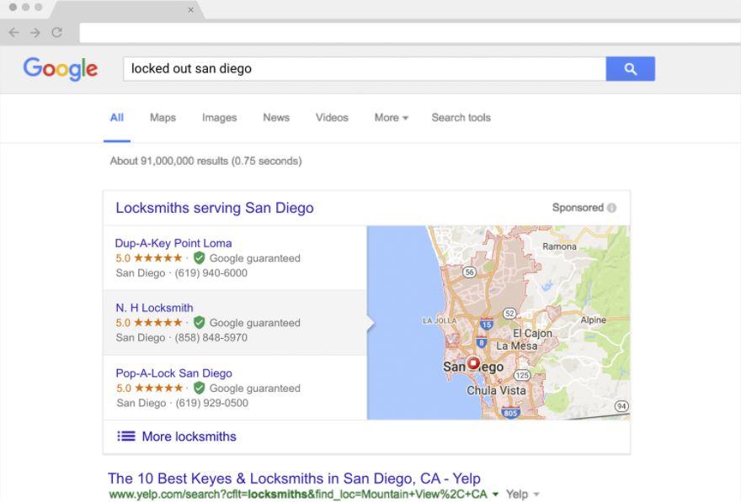
Task: Click the (619) 940-6000 phone number
Action: pyautogui.click(x=211, y=272)
